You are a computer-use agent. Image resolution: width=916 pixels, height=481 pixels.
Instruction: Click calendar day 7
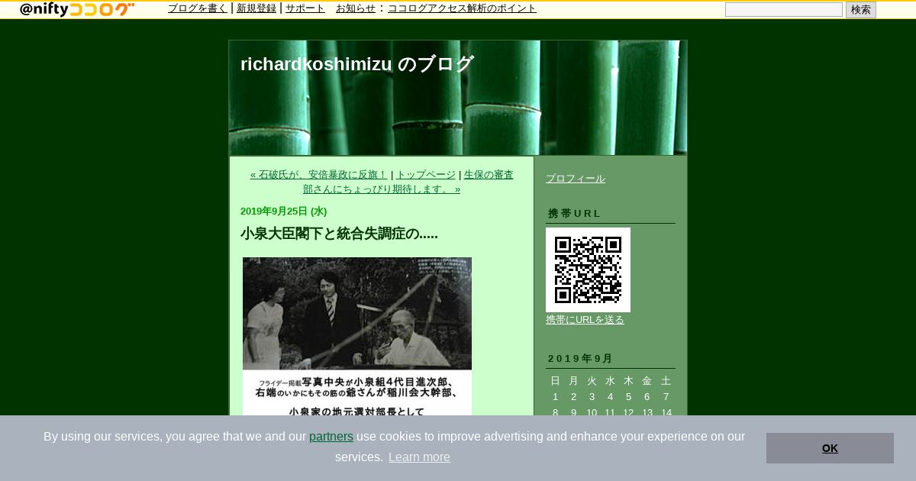tap(666, 397)
